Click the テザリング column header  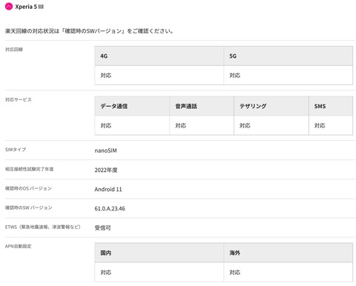[271, 106]
